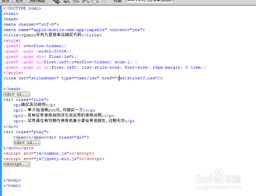Click the '.qimo8{ overflow:hidden;}' rule

(x=35, y=46)
